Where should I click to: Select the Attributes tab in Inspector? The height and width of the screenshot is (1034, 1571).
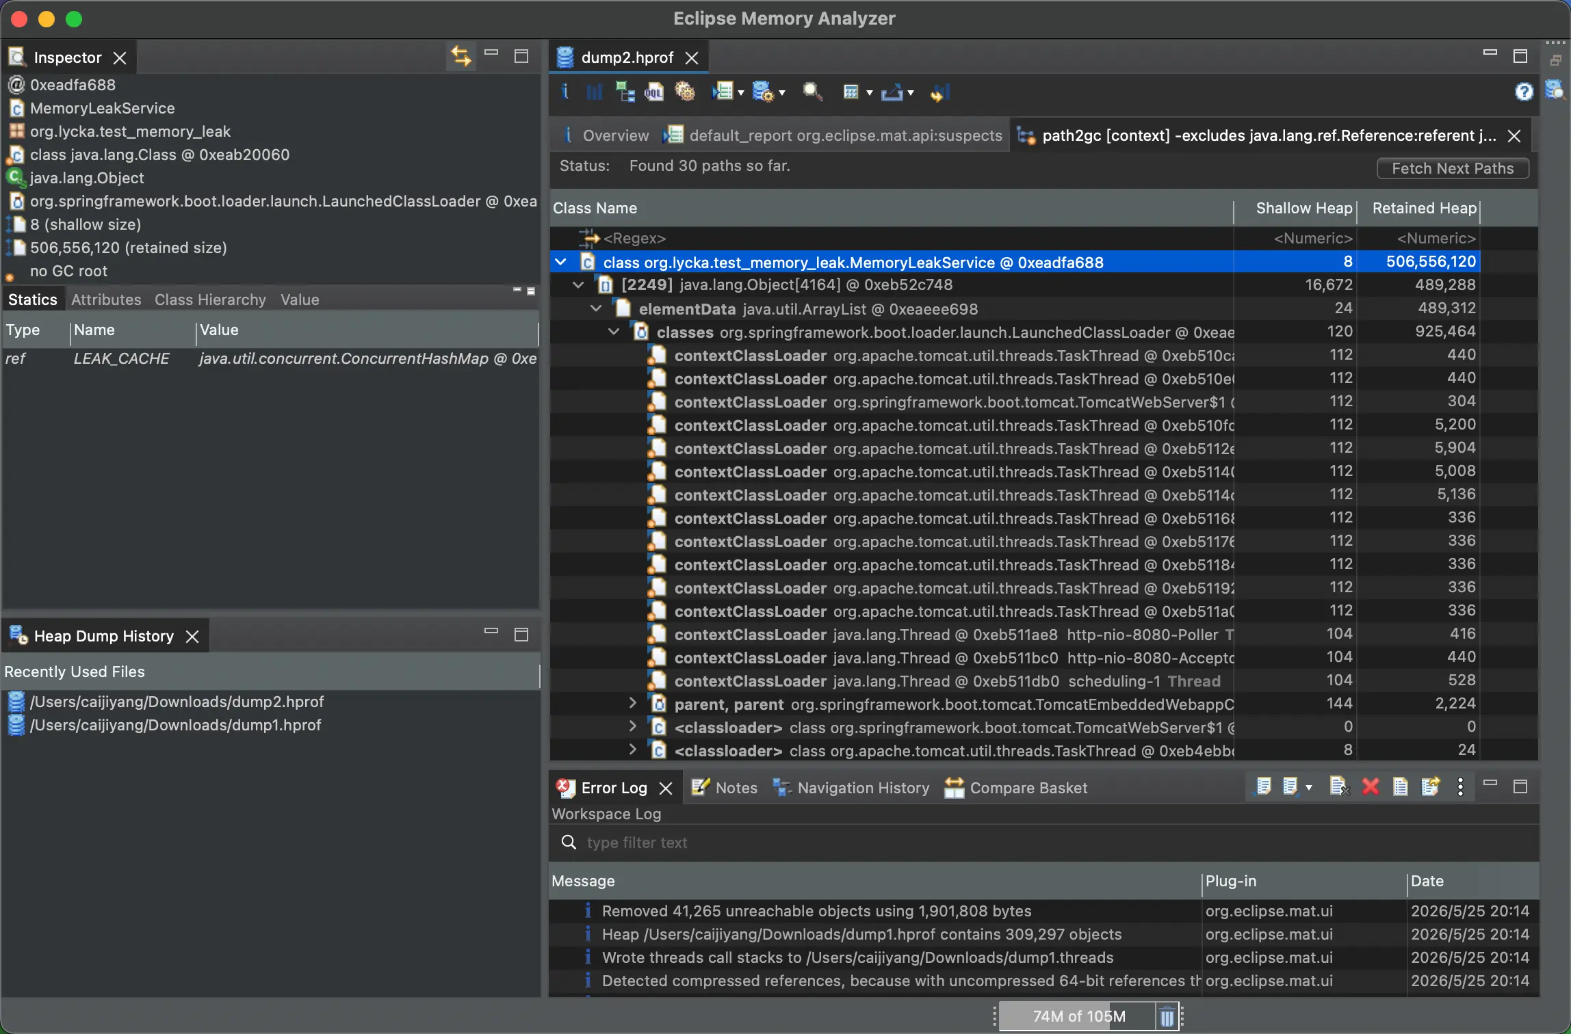pos(106,300)
